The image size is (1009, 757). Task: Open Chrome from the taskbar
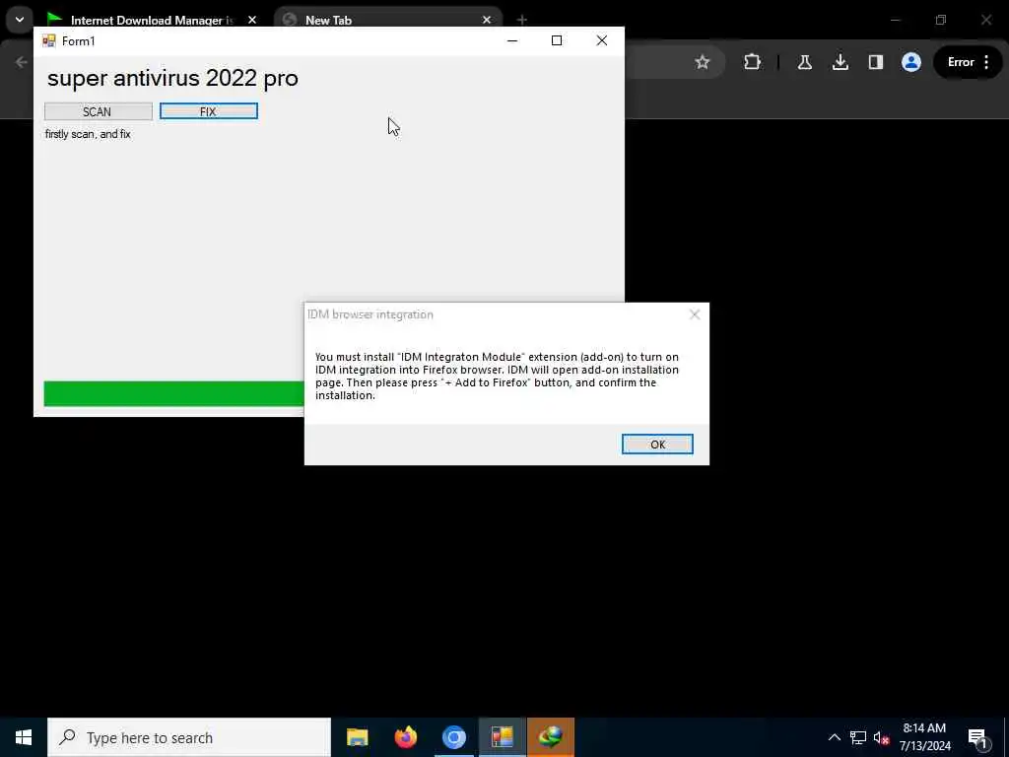453,737
